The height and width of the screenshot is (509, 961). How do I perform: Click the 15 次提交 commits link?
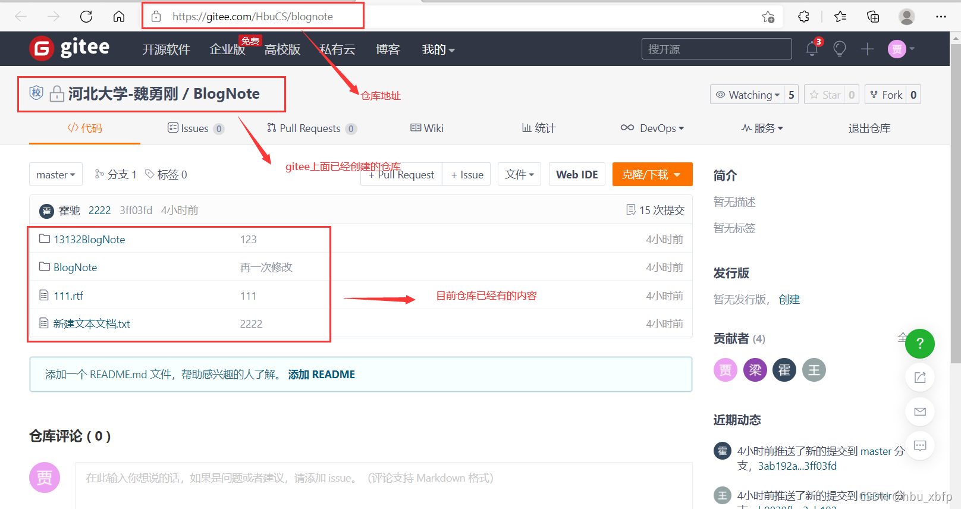[655, 210]
